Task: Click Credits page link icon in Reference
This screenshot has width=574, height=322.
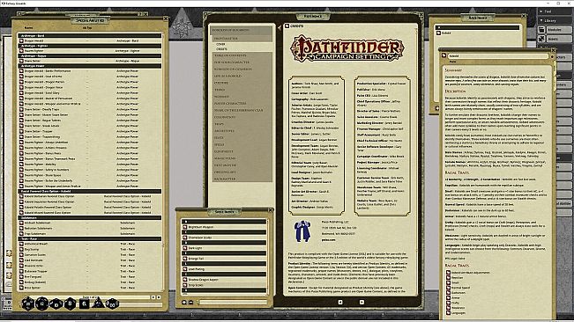Action: 287,26
